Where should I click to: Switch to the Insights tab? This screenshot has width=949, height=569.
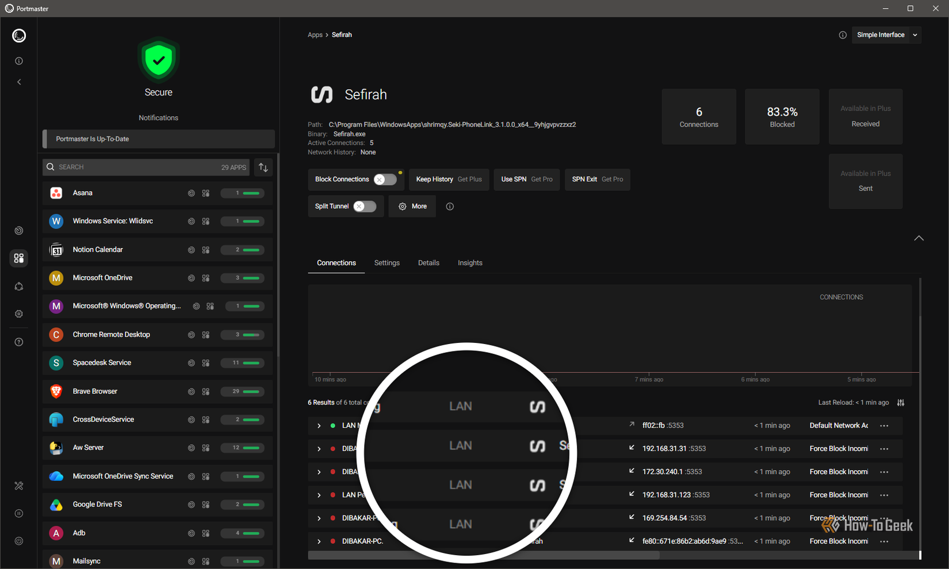click(470, 263)
